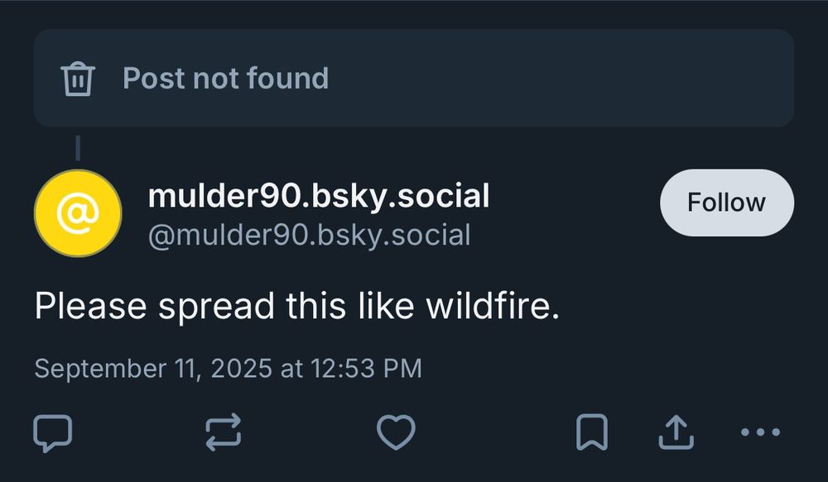Click the reply speech bubble icon
The image size is (828, 482).
(53, 431)
